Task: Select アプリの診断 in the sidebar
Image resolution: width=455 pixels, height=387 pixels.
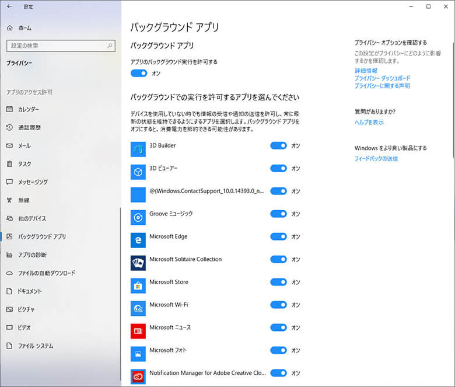Action: [60, 254]
